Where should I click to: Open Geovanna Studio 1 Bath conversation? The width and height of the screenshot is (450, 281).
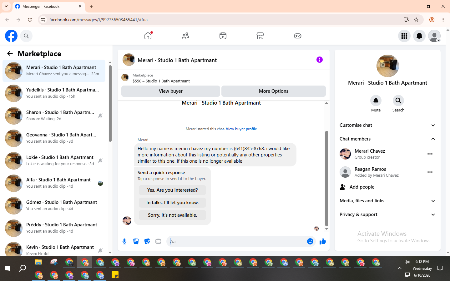click(x=54, y=138)
